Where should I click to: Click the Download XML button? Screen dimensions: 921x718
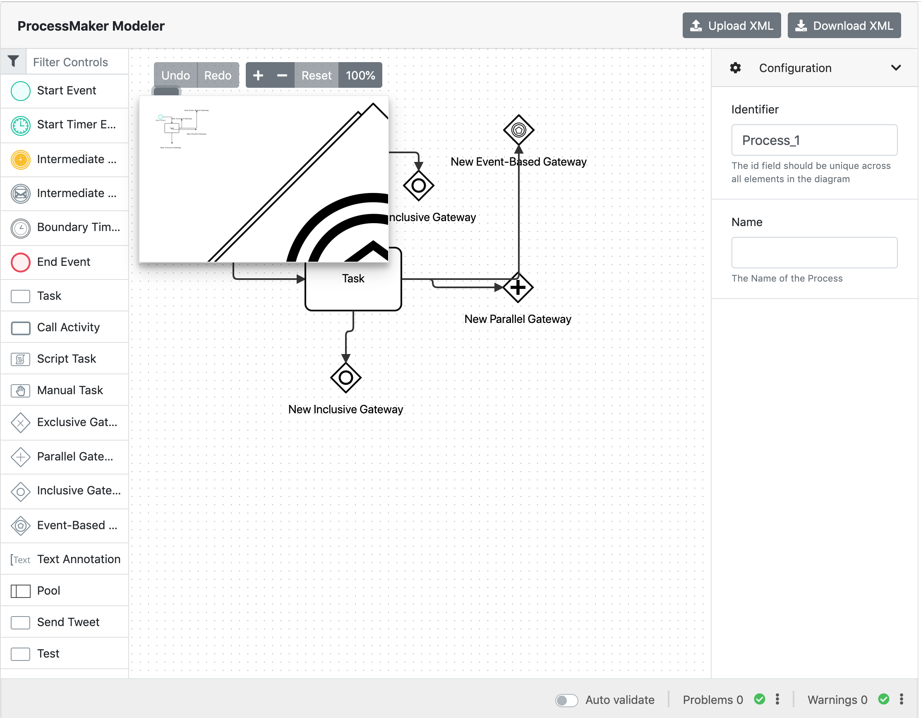843,25
